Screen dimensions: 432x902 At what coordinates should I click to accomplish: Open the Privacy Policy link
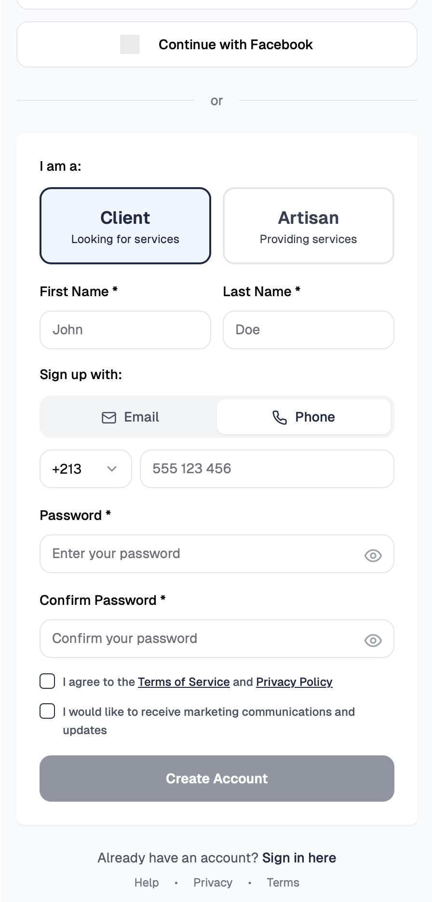(x=294, y=682)
